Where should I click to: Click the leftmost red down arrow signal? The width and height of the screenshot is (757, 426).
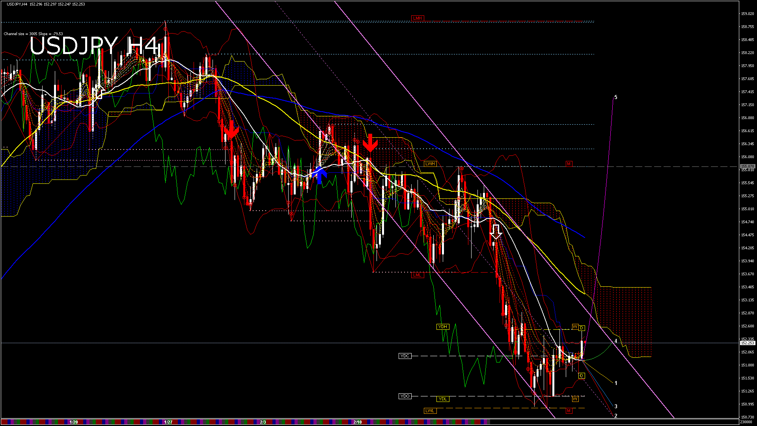click(231, 130)
